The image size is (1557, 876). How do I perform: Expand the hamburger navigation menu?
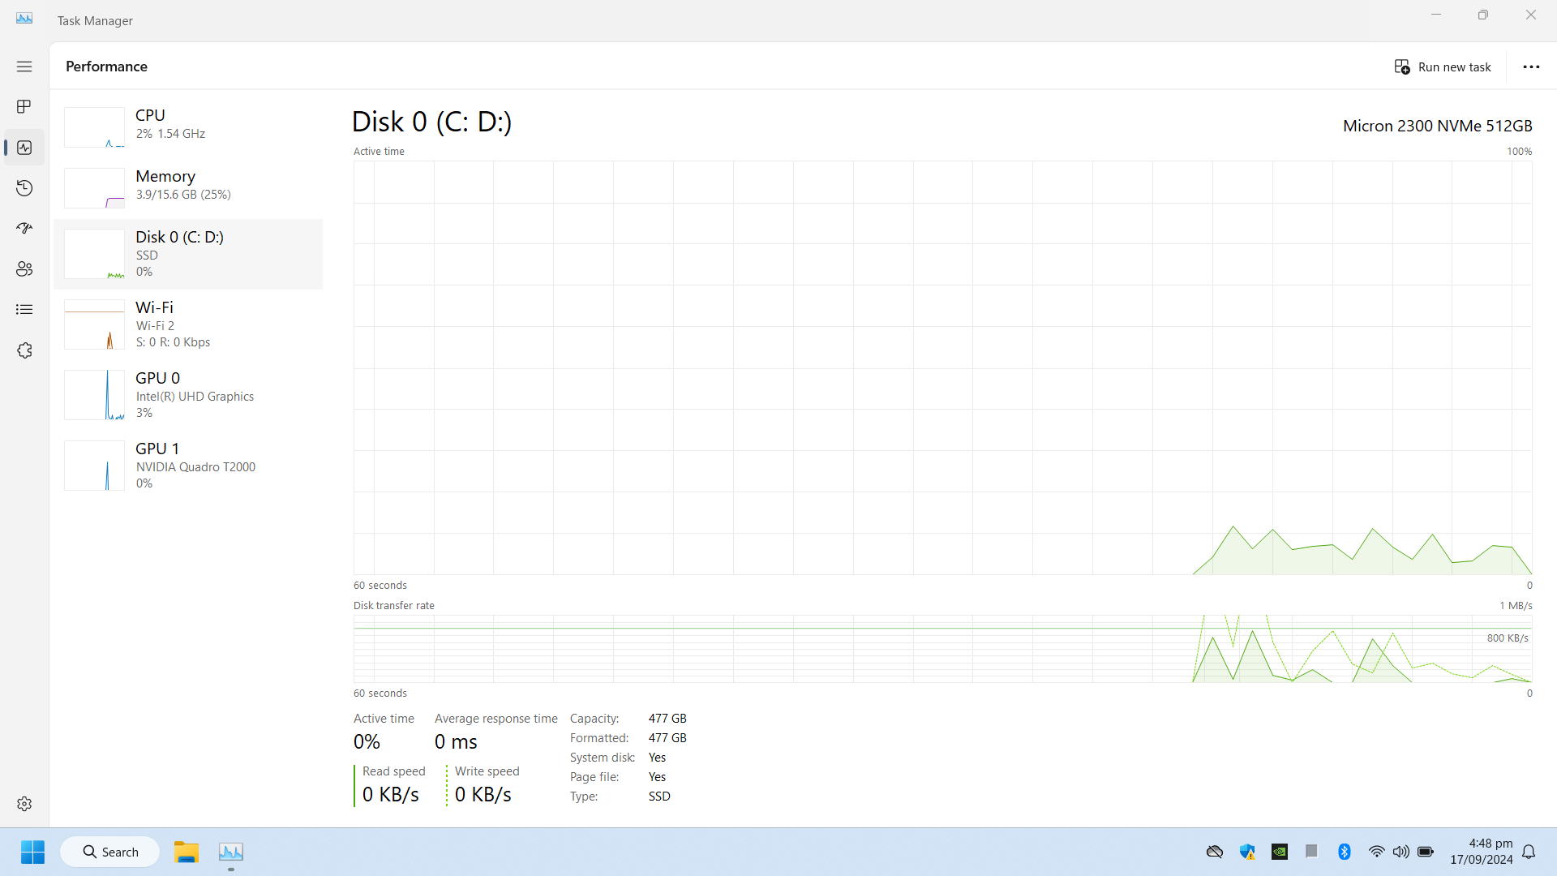[24, 67]
